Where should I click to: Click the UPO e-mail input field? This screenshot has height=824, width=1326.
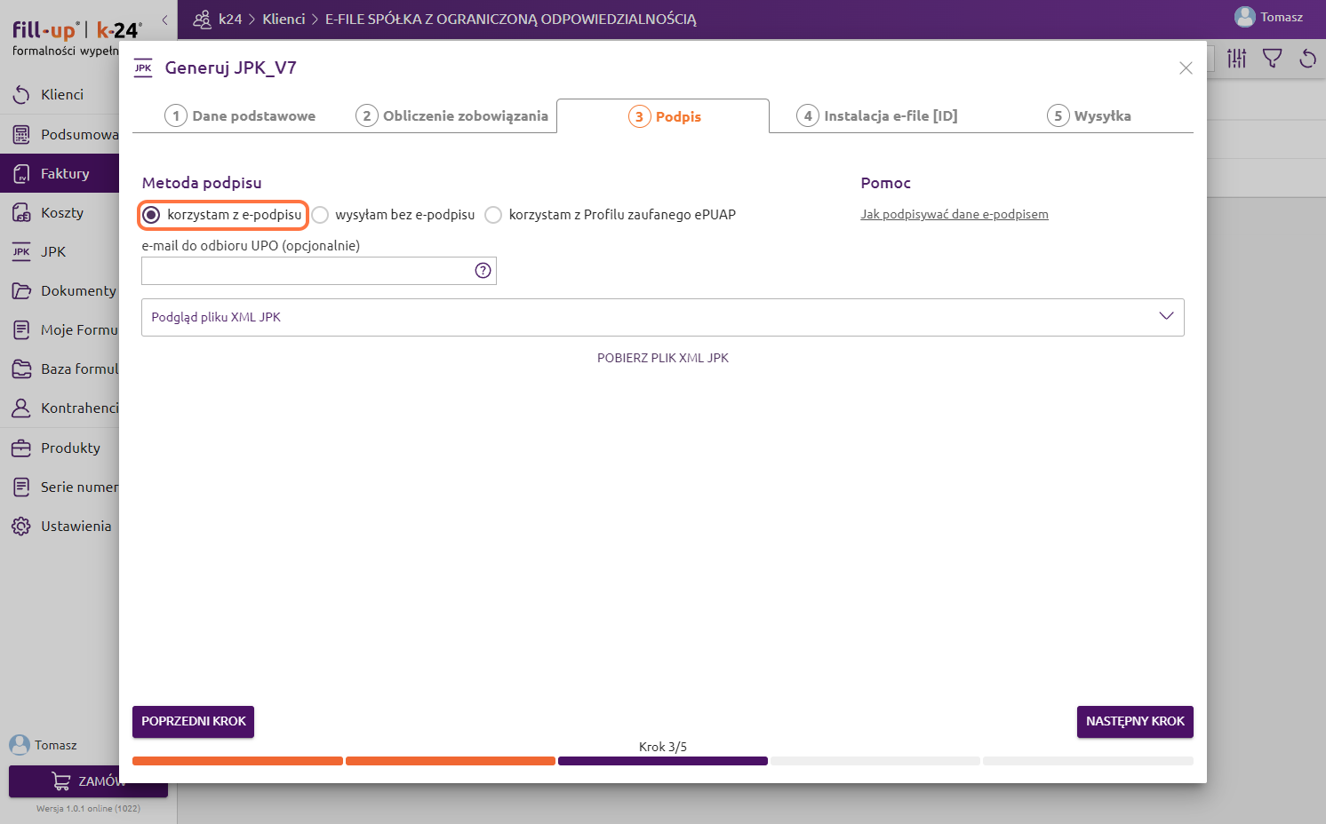coord(307,271)
